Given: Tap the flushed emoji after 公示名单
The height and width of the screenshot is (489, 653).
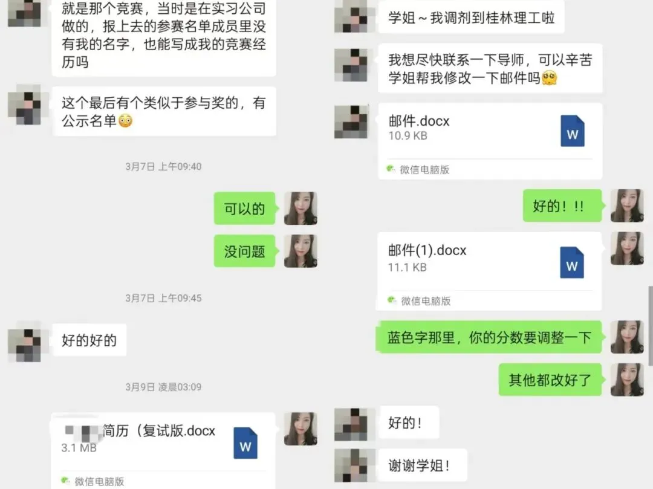Looking at the screenshot, I should 125,121.
